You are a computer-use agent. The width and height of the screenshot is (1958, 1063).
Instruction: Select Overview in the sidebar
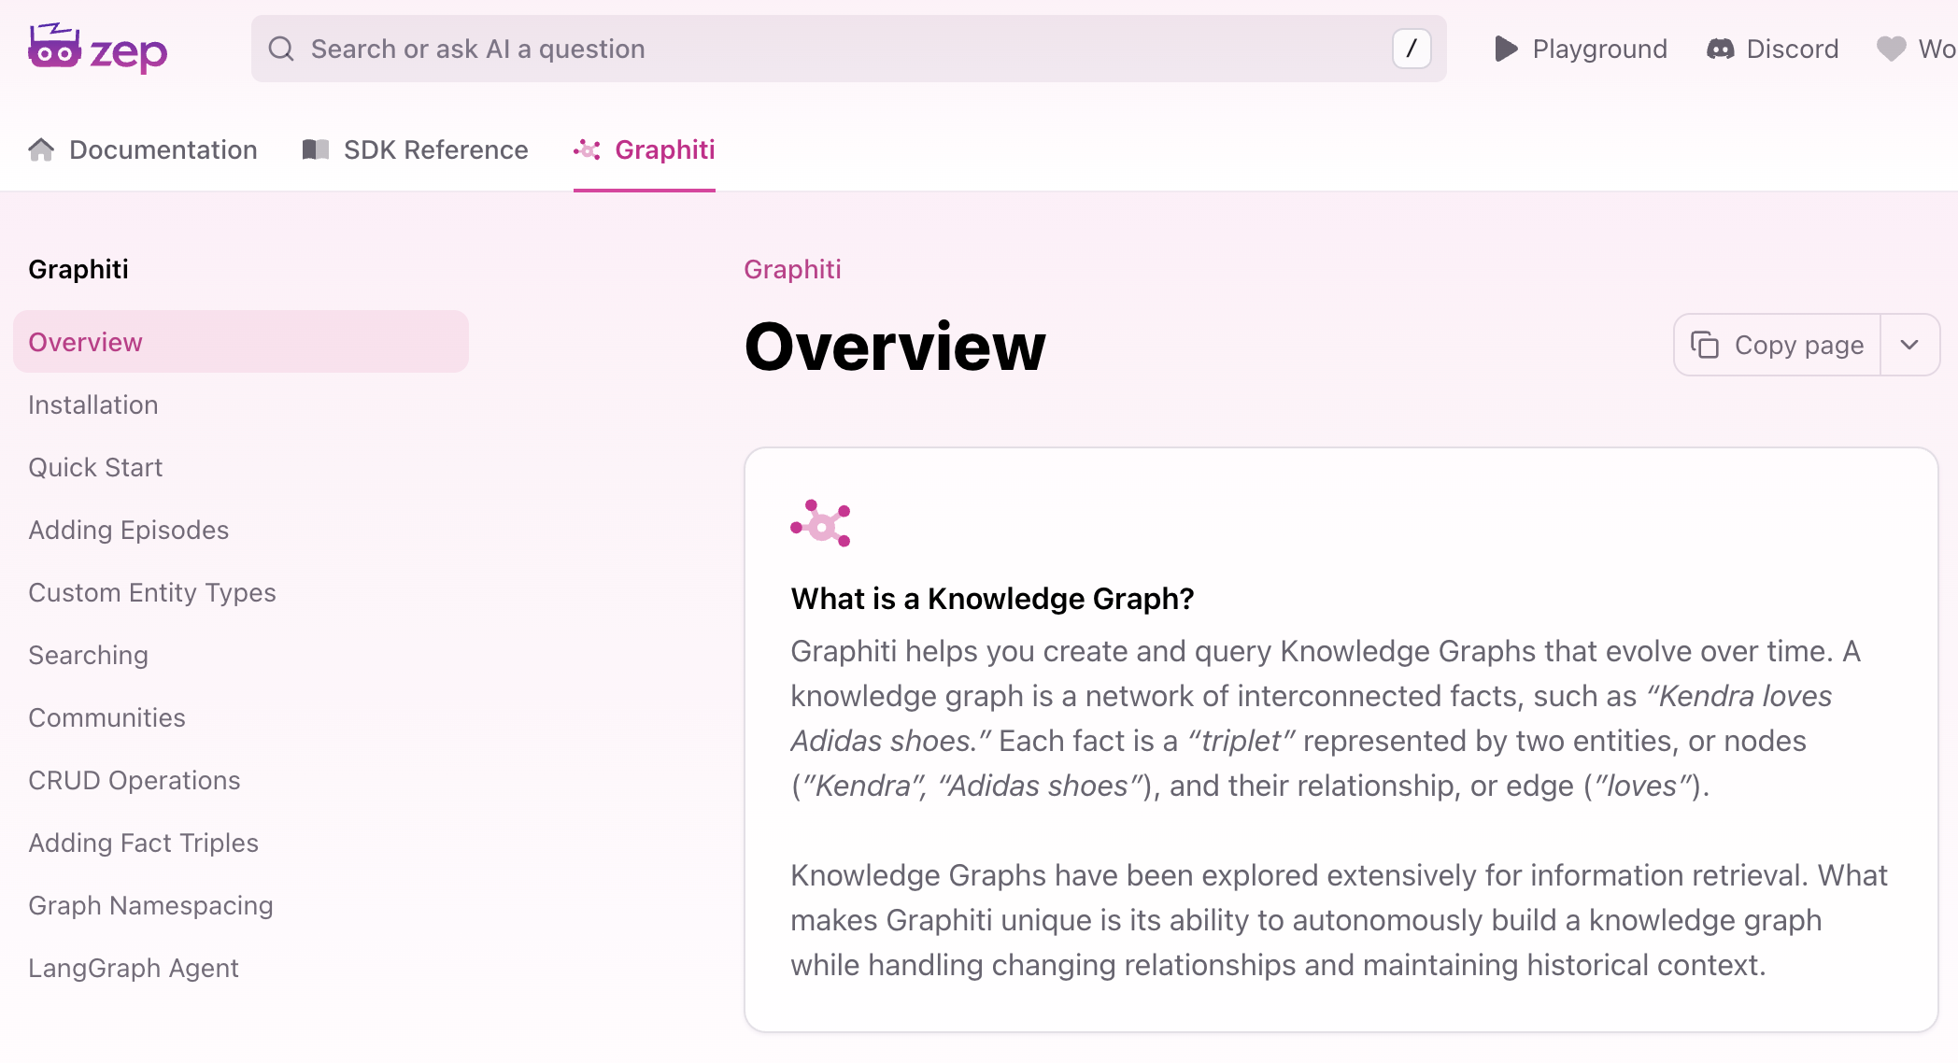tap(241, 342)
